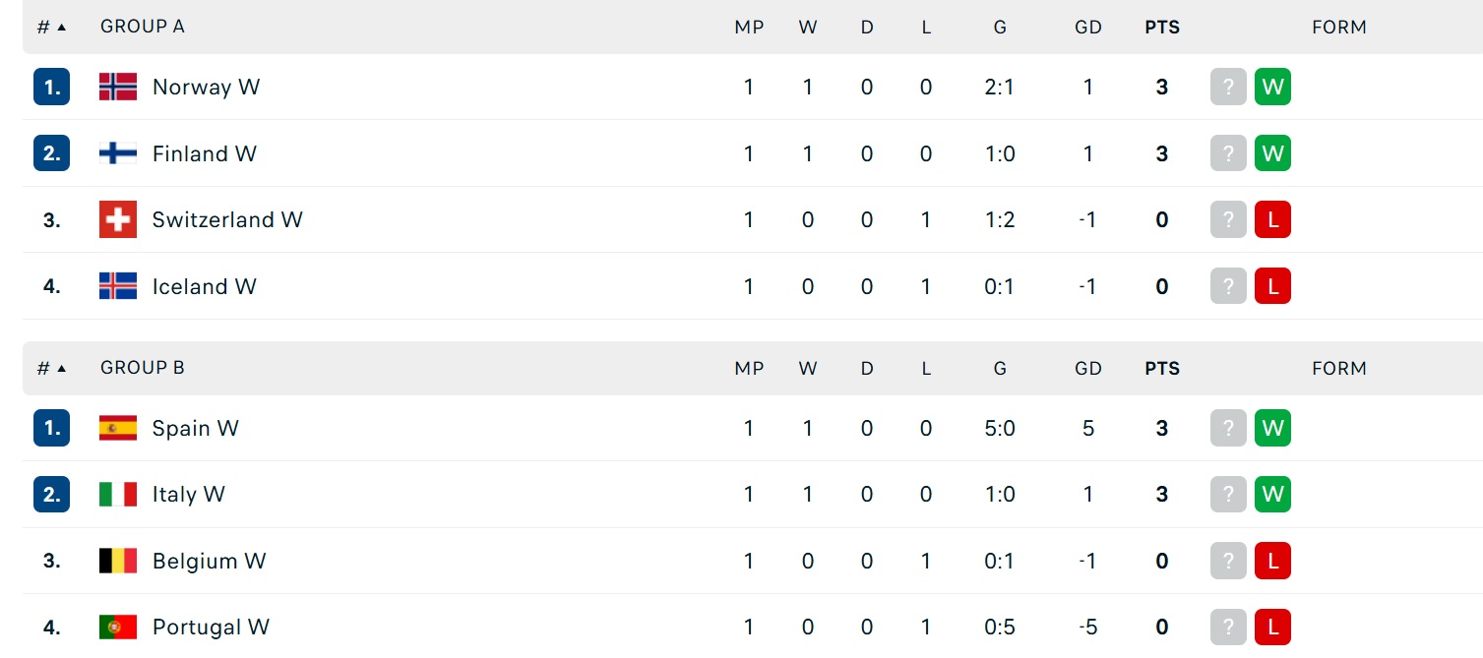This screenshot has height=658, width=1483.
Task: Click the Iceland flag icon
Action: click(x=118, y=286)
